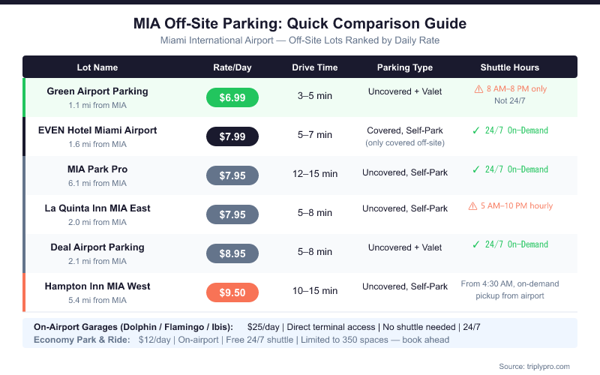Click the Economy Park & Ride label

[x=83, y=340]
